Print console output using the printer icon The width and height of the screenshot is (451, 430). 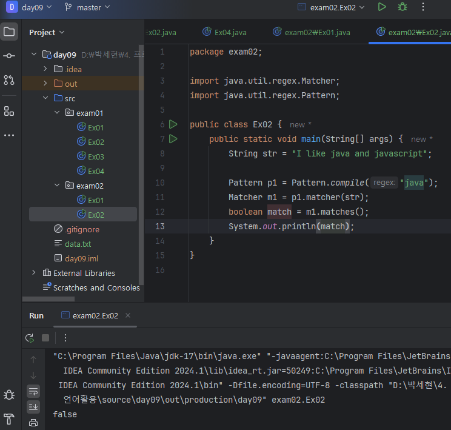33,423
